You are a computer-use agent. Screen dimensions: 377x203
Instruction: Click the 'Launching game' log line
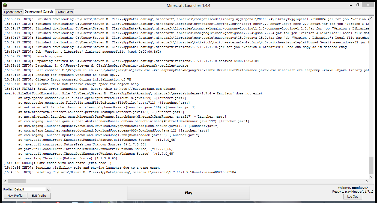click(33, 56)
